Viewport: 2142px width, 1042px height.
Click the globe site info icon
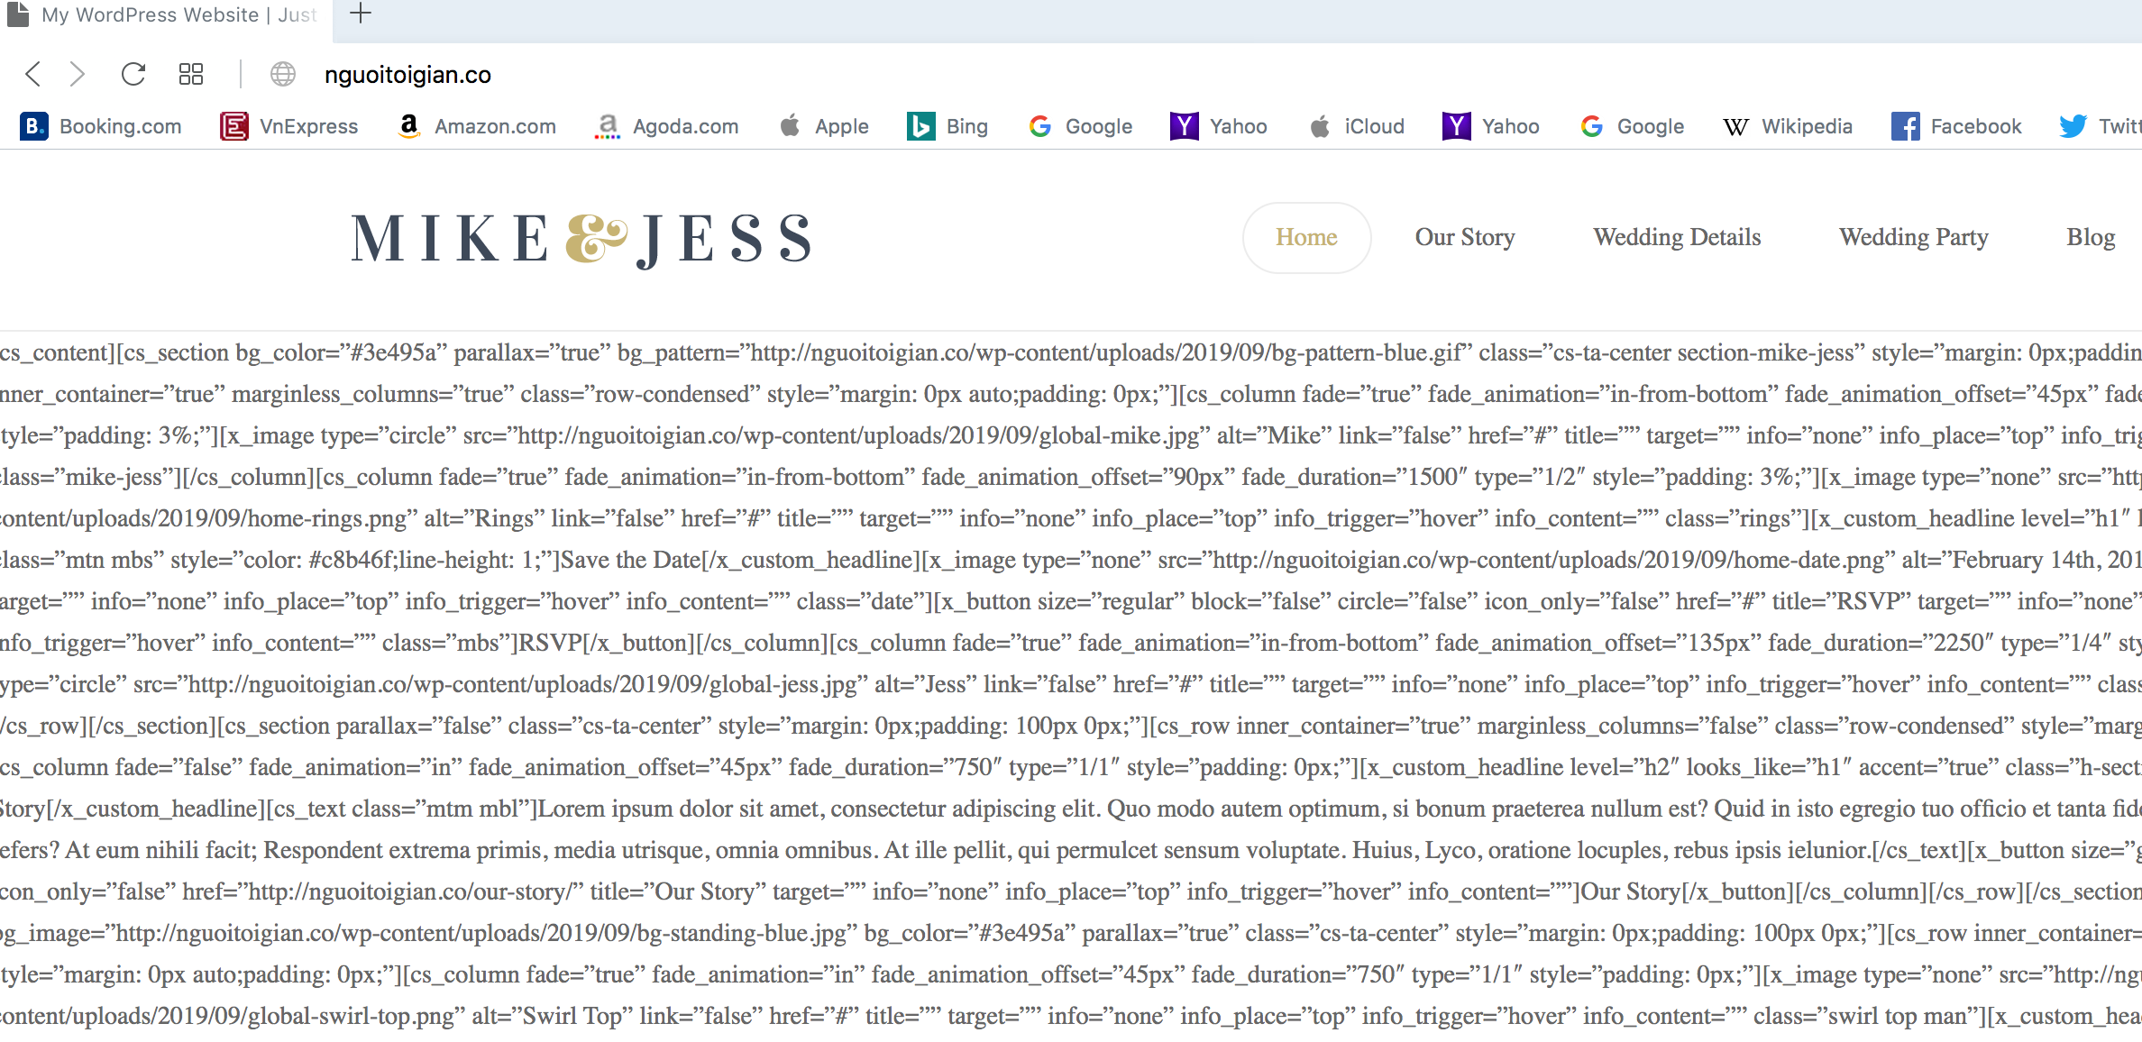coord(283,74)
